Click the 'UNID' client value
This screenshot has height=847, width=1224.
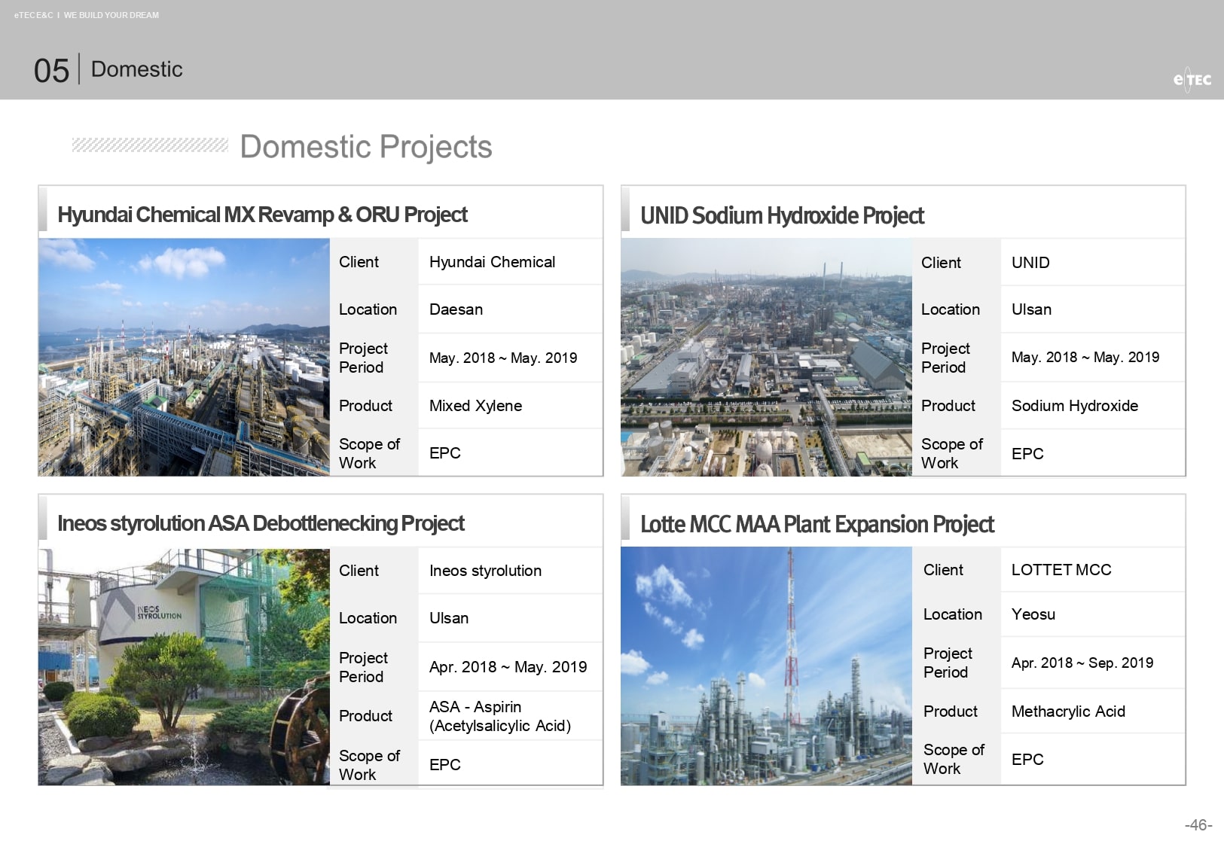(x=1030, y=263)
